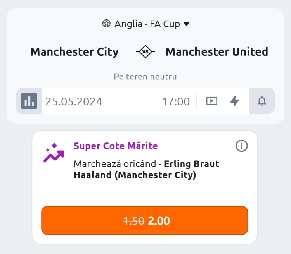Click the VS diamond emblem
This screenshot has width=291, height=254.
(145, 51)
